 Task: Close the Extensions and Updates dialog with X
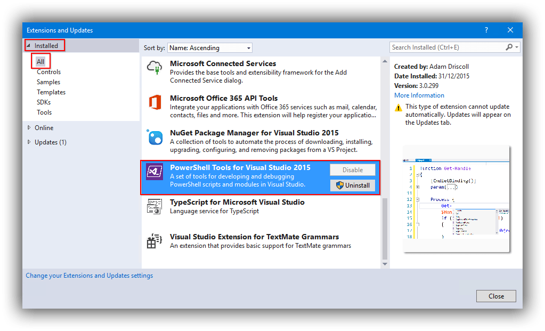[x=510, y=30]
